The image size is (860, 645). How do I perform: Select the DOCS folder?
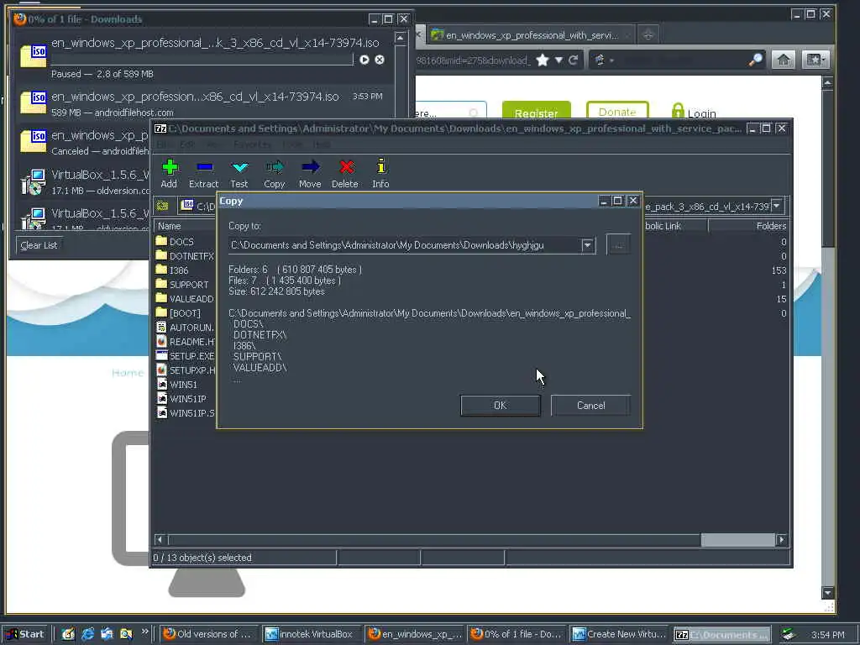click(175, 242)
